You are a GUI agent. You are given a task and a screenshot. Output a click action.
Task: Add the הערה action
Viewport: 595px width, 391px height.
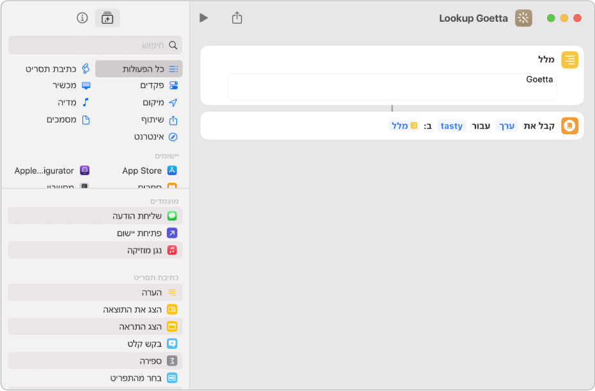pyautogui.click(x=95, y=293)
